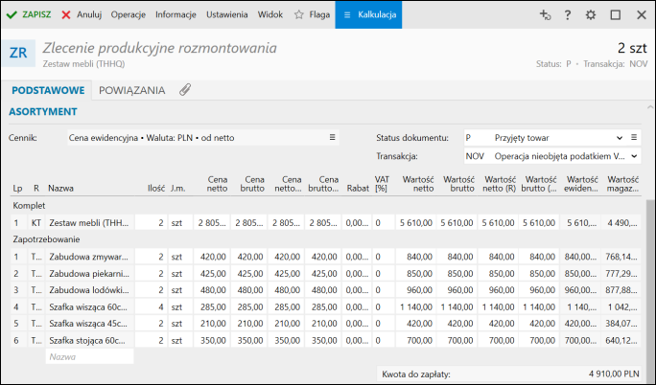Click the ZR document type badge

[x=18, y=54]
